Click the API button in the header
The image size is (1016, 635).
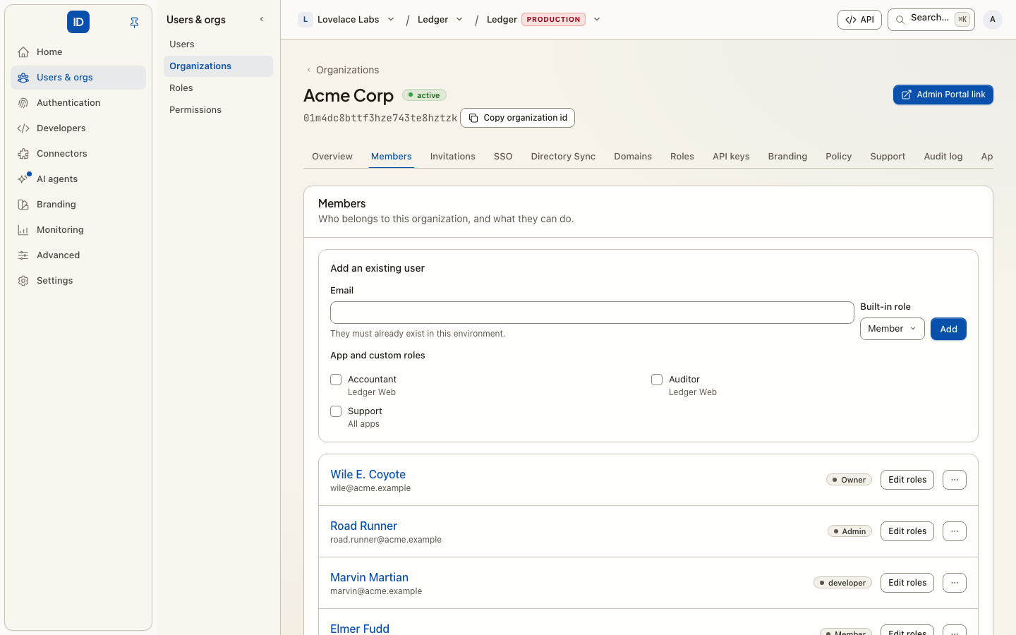[x=859, y=20]
